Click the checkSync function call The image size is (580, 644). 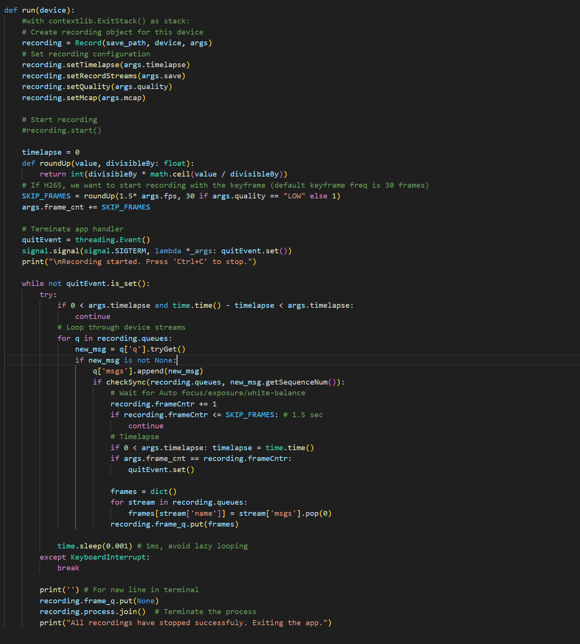coord(126,382)
